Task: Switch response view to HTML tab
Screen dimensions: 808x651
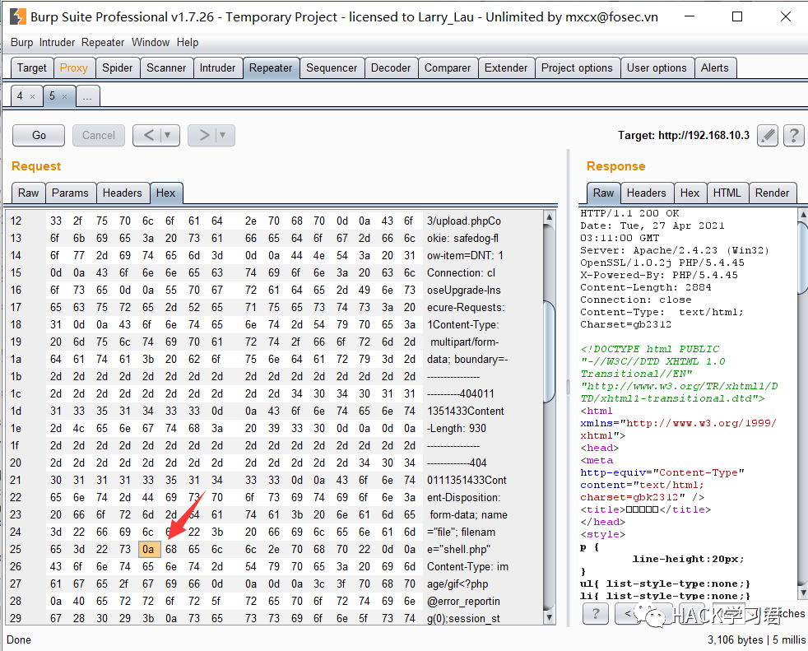Action: click(x=727, y=193)
